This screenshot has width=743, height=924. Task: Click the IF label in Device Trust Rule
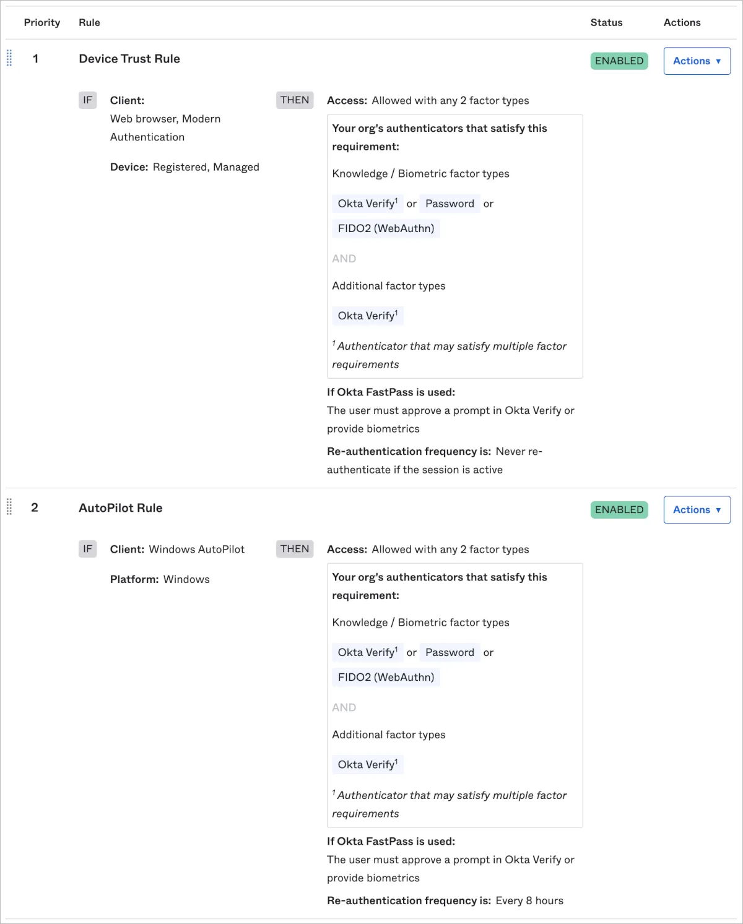coord(88,100)
